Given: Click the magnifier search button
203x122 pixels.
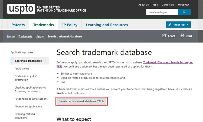Looking at the screenshot, I should click(x=184, y=12).
